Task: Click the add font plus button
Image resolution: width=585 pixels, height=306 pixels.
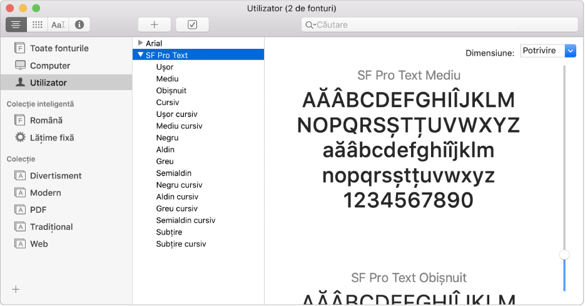Action: click(154, 24)
